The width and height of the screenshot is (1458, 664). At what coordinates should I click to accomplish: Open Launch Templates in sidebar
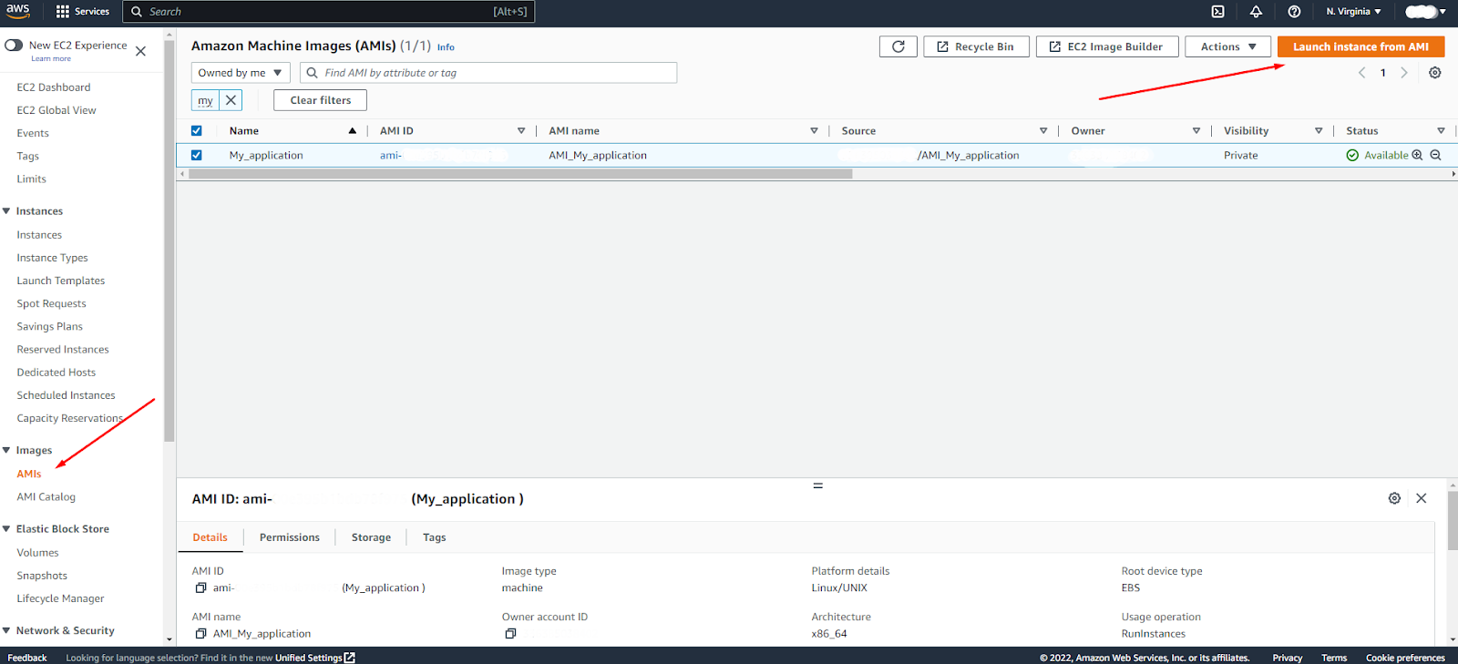click(61, 281)
